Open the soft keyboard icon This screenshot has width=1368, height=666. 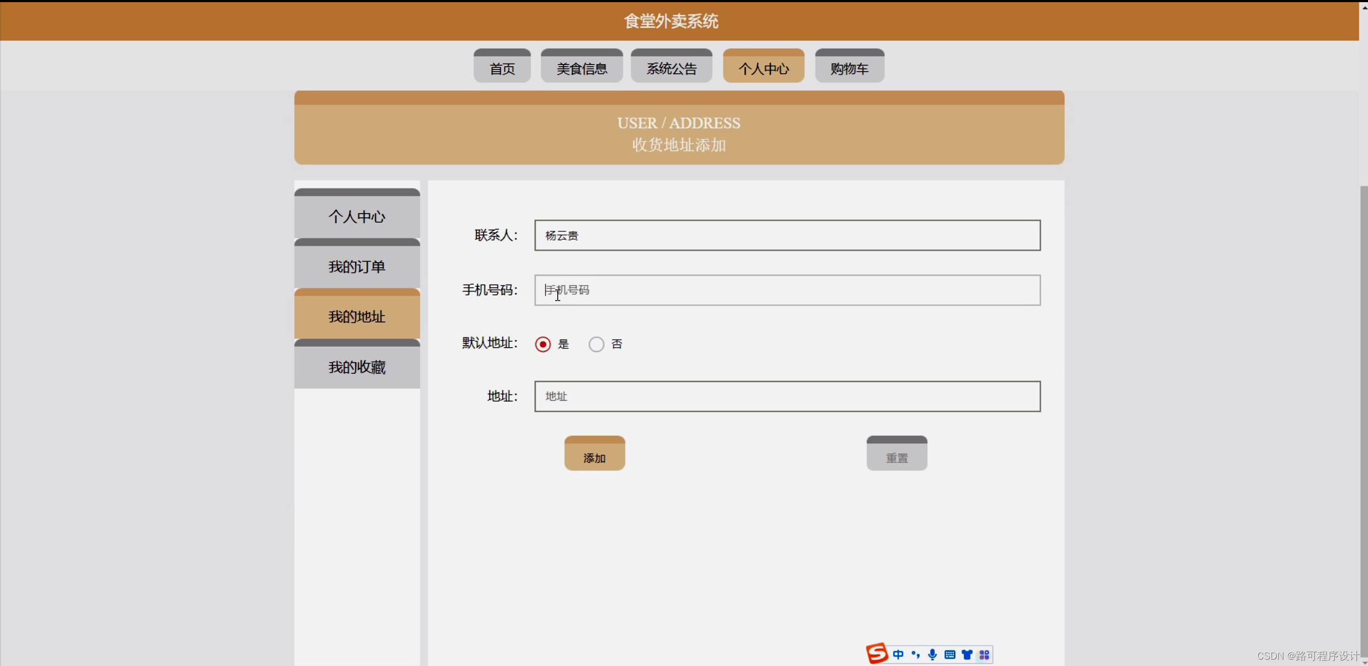[x=950, y=654]
